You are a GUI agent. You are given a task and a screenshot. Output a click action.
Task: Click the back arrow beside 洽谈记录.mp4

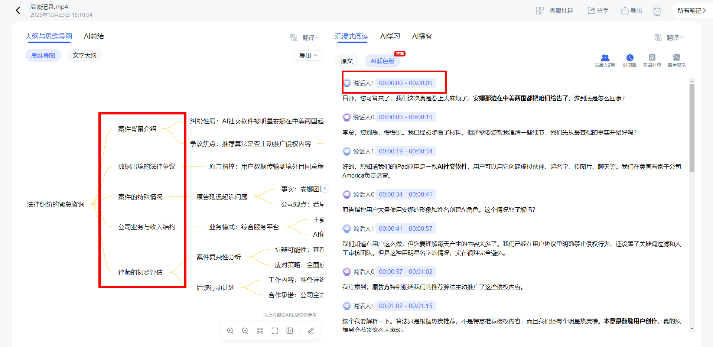pos(18,10)
